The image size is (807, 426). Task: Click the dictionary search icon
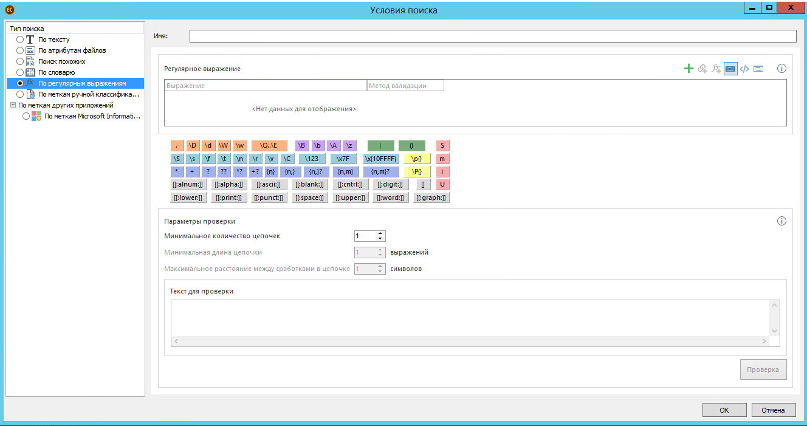(x=30, y=72)
